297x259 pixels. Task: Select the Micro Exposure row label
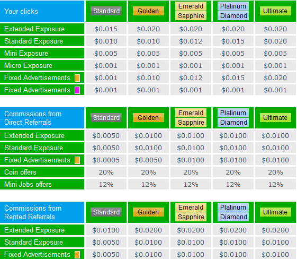coord(28,65)
